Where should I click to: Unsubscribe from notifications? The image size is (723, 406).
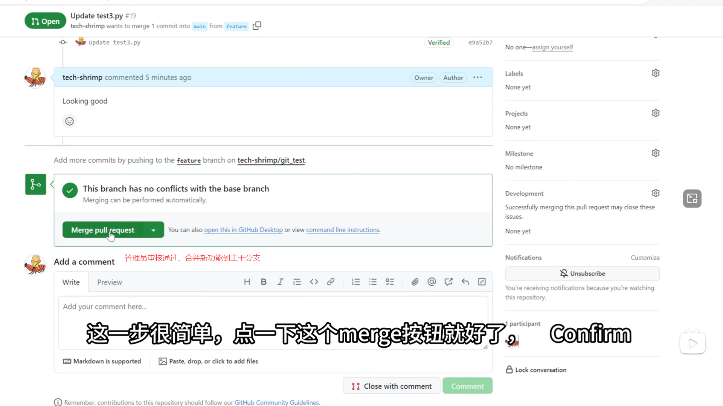coord(582,274)
